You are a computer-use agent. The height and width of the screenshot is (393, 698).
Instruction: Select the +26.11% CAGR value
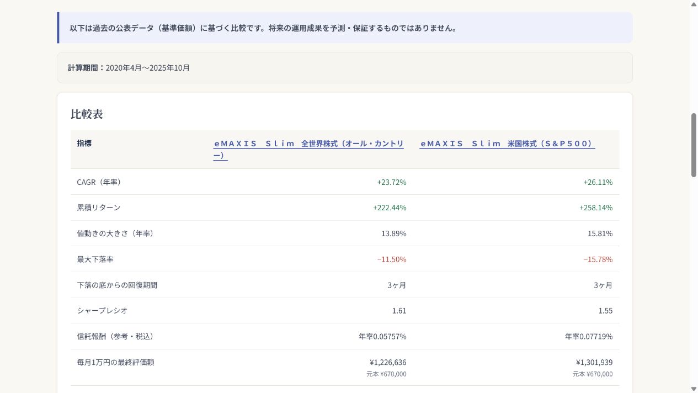pos(598,182)
